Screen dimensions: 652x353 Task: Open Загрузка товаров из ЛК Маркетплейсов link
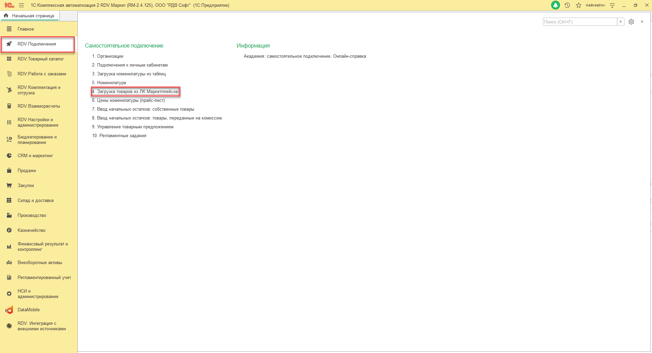135,91
